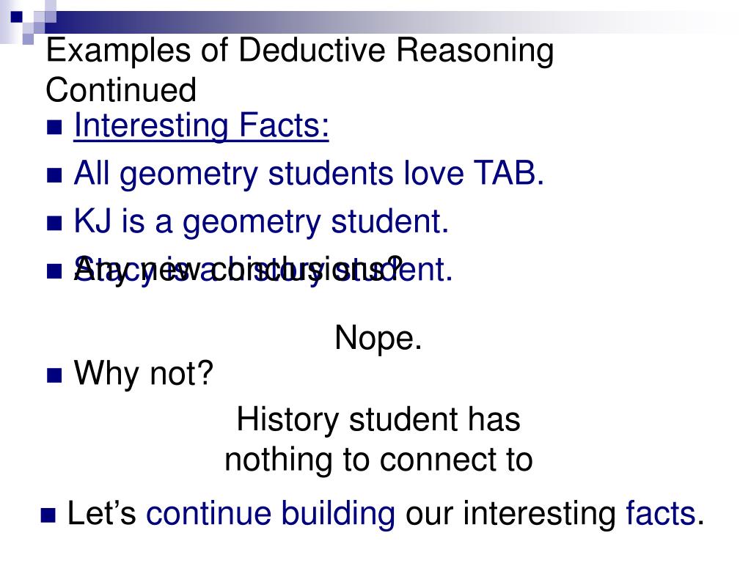751x563 pixels.
Task: Click the slide title Examples of Deductive Reasoning
Action: pos(300,51)
